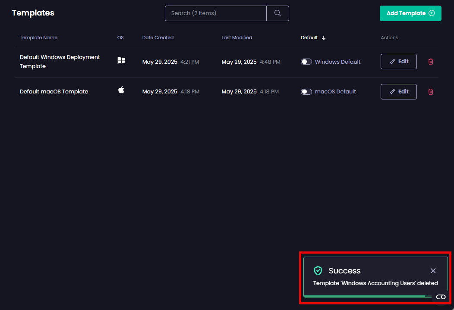Edit the Default macOS Template
Screen dimensions: 454x310
click(398, 92)
